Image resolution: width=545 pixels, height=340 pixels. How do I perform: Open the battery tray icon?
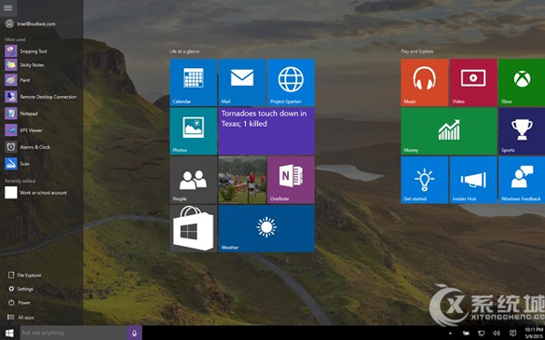[x=466, y=334]
